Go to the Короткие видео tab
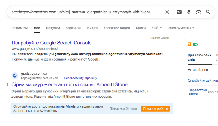The image size is (218, 126). pos(117,28)
